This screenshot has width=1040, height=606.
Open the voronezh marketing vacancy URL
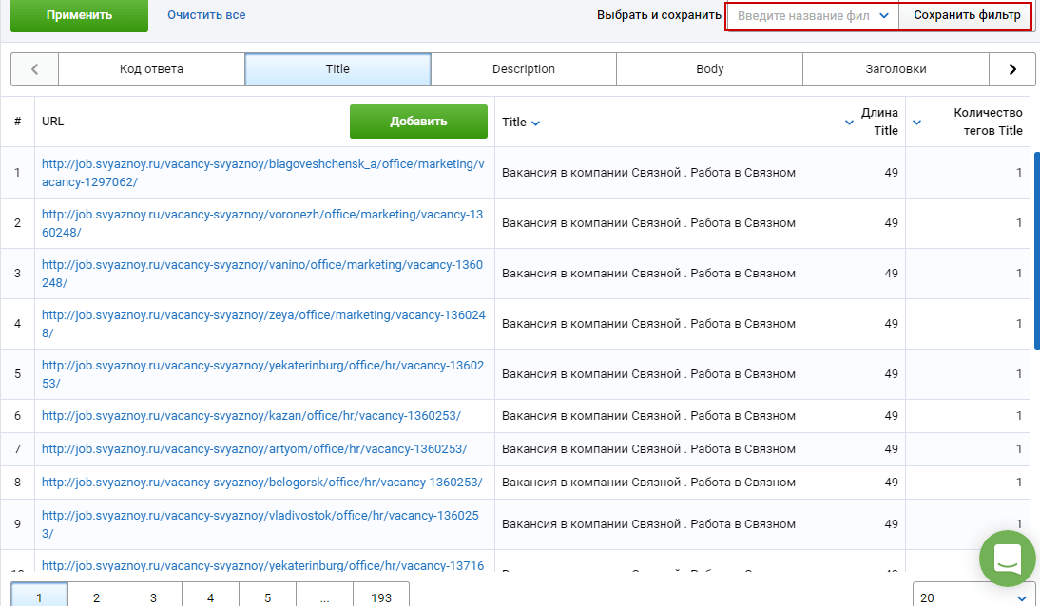click(x=262, y=223)
